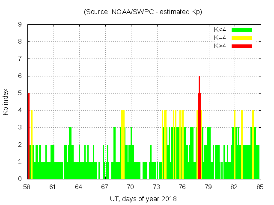Select x-axis tick label 61

[x=53, y=187]
